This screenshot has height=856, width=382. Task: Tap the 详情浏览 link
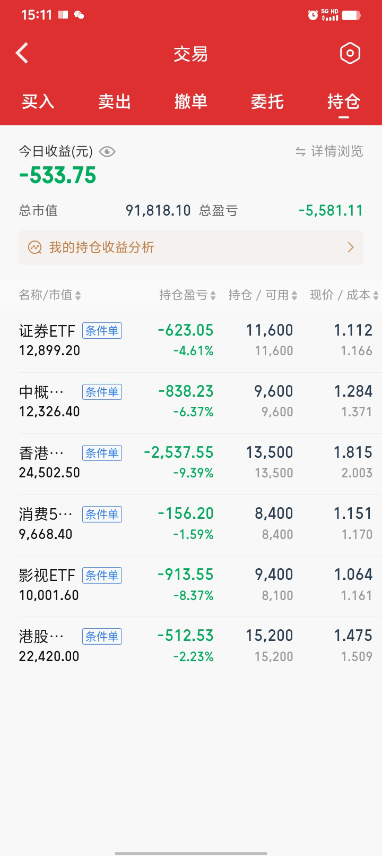[337, 152]
